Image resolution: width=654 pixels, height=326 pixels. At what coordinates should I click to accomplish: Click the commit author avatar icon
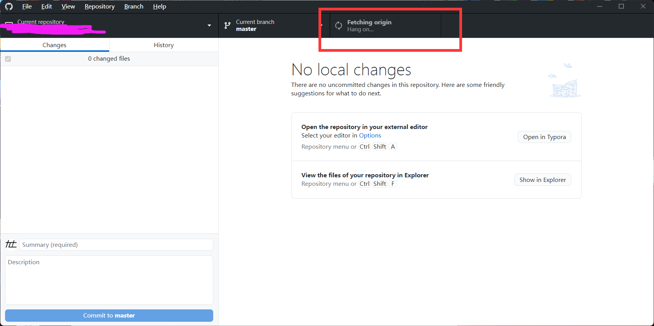click(x=11, y=244)
